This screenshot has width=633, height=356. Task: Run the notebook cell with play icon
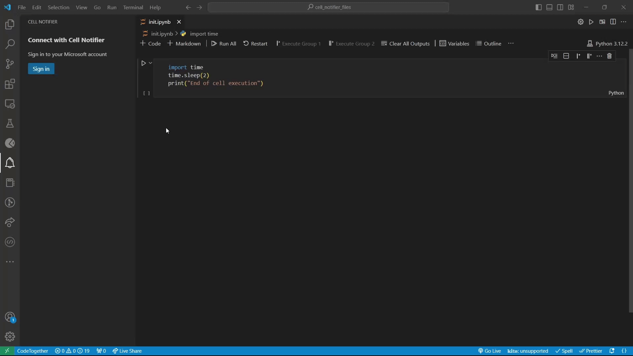coord(143,63)
